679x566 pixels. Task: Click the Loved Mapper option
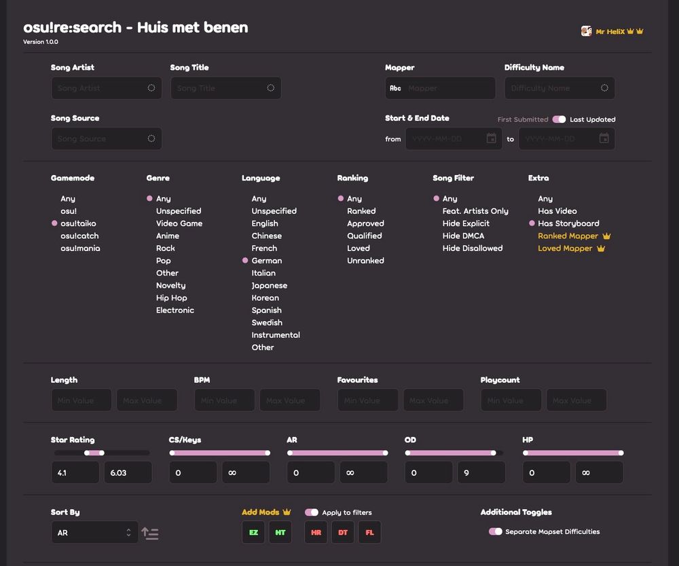[x=565, y=248]
